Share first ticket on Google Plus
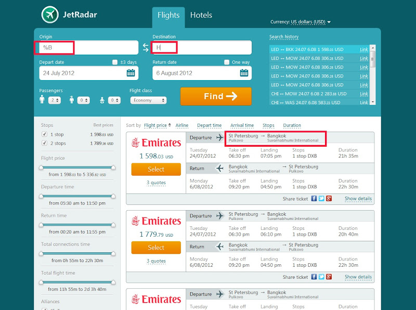The image size is (416, 310). (329, 199)
